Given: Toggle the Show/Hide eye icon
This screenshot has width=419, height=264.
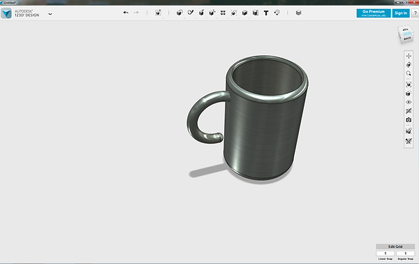Looking at the screenshot, I should 409,103.
